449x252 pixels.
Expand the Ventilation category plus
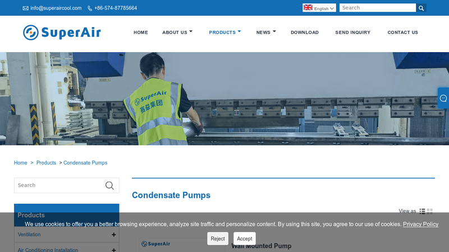(x=114, y=235)
